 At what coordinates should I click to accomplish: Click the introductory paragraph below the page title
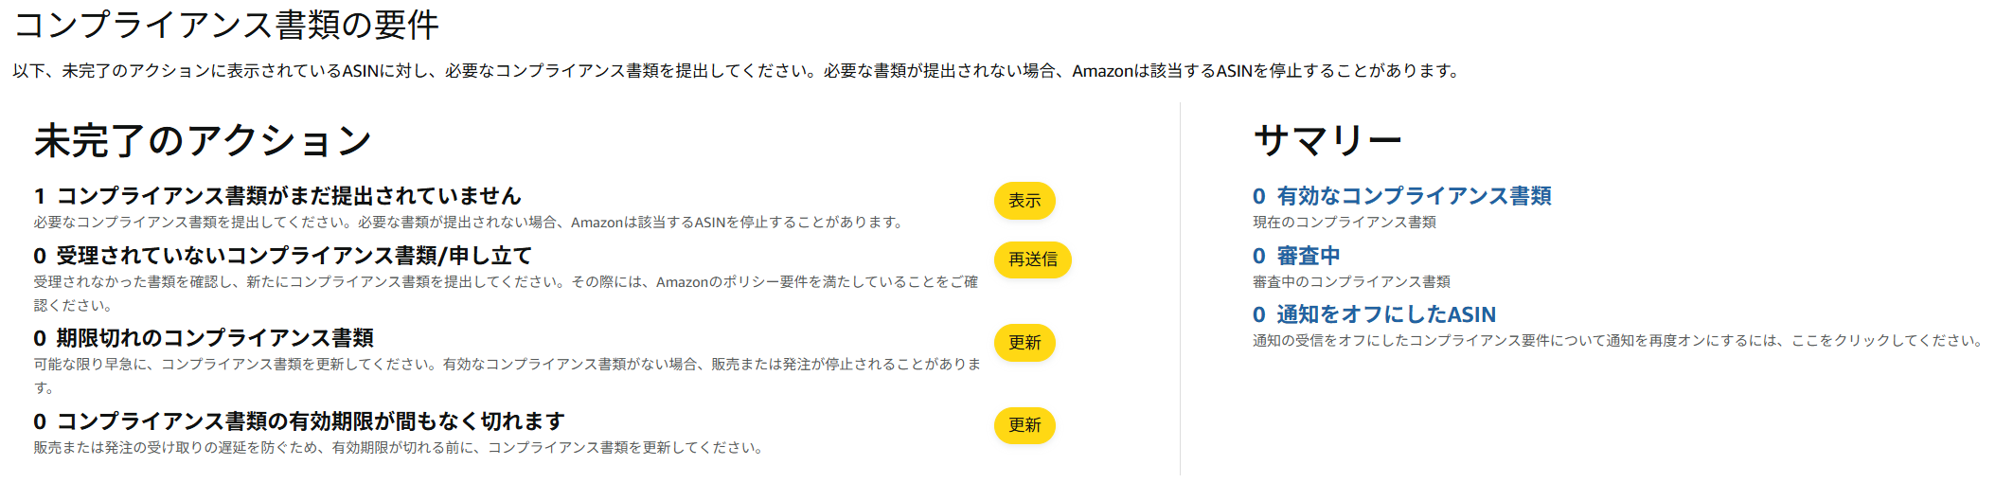(x=737, y=71)
